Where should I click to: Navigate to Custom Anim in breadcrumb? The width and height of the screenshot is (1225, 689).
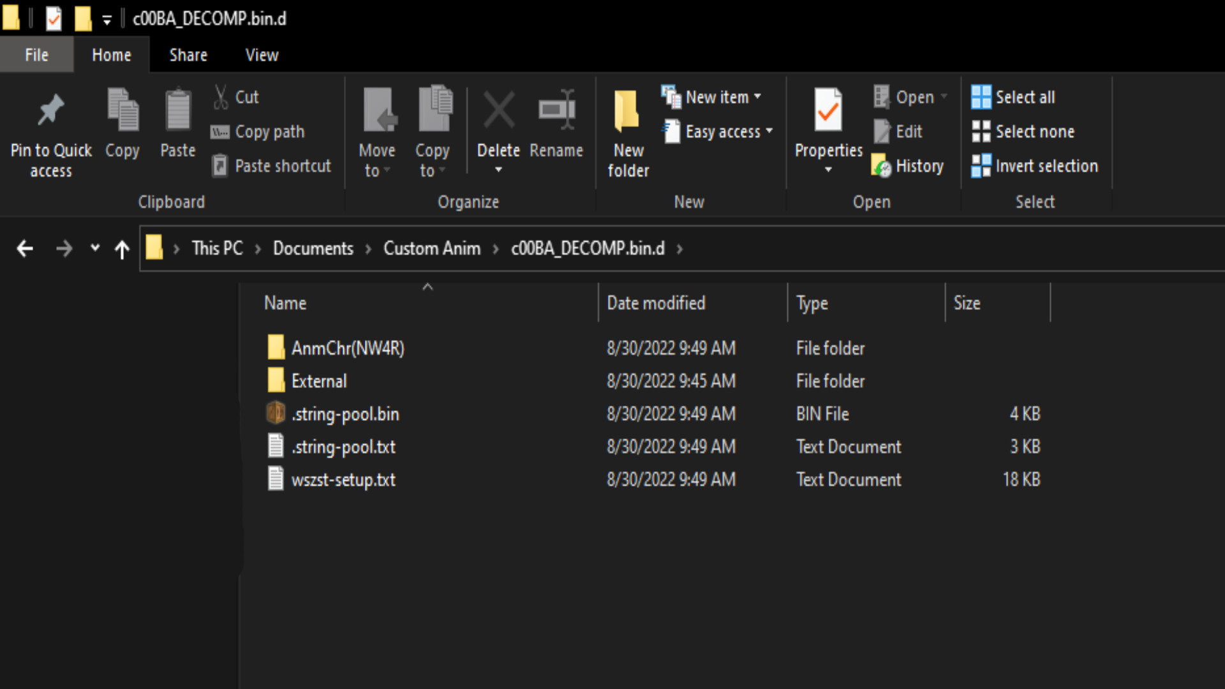click(x=431, y=248)
